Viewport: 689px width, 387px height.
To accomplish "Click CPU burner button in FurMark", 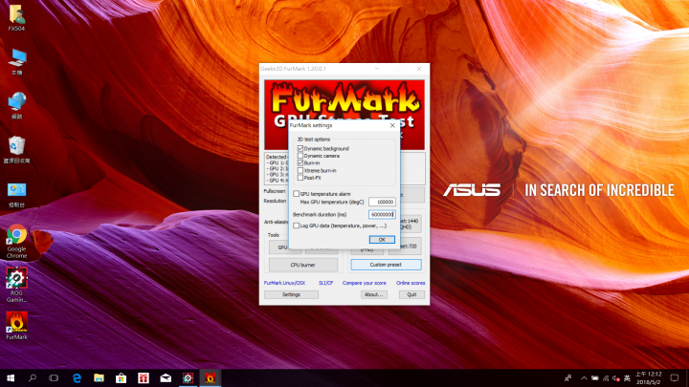I will pos(303,265).
